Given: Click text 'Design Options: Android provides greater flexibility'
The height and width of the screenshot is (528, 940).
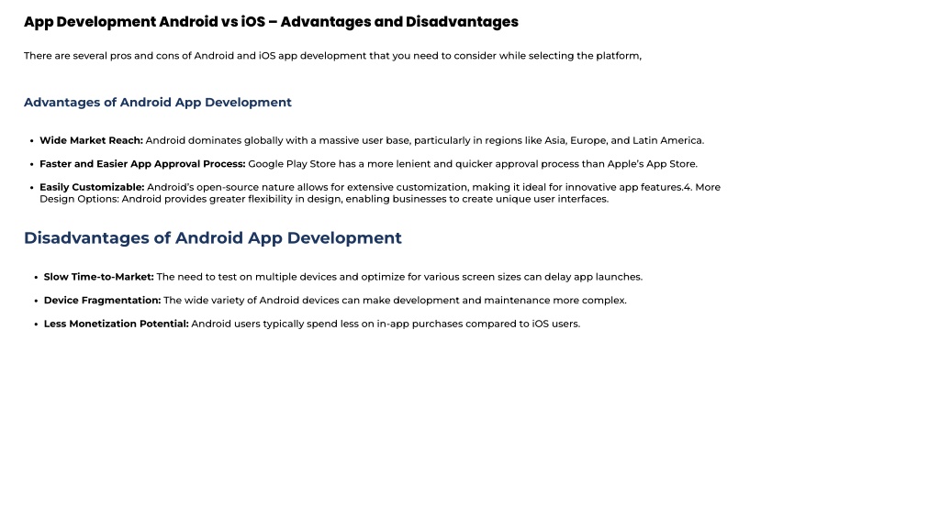Looking at the screenshot, I should tap(172, 199).
